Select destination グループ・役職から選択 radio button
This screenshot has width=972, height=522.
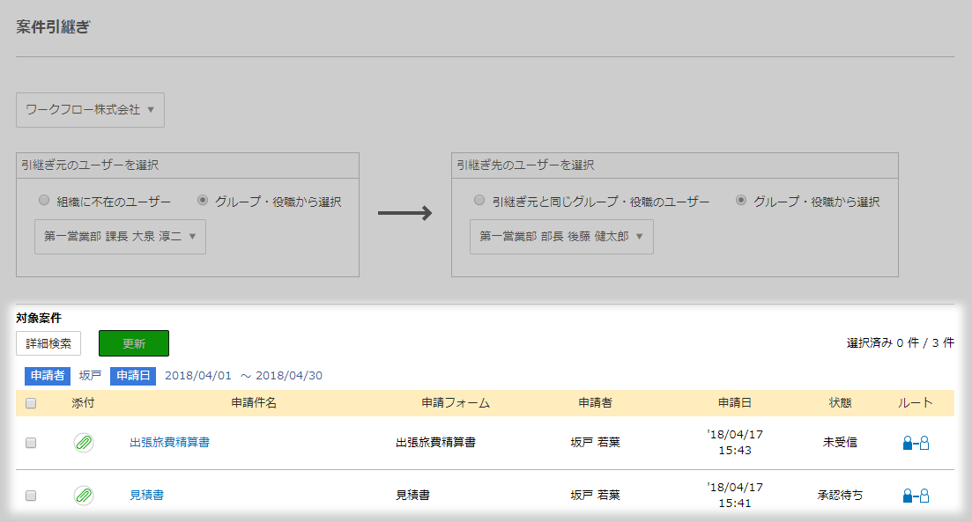tap(741, 200)
